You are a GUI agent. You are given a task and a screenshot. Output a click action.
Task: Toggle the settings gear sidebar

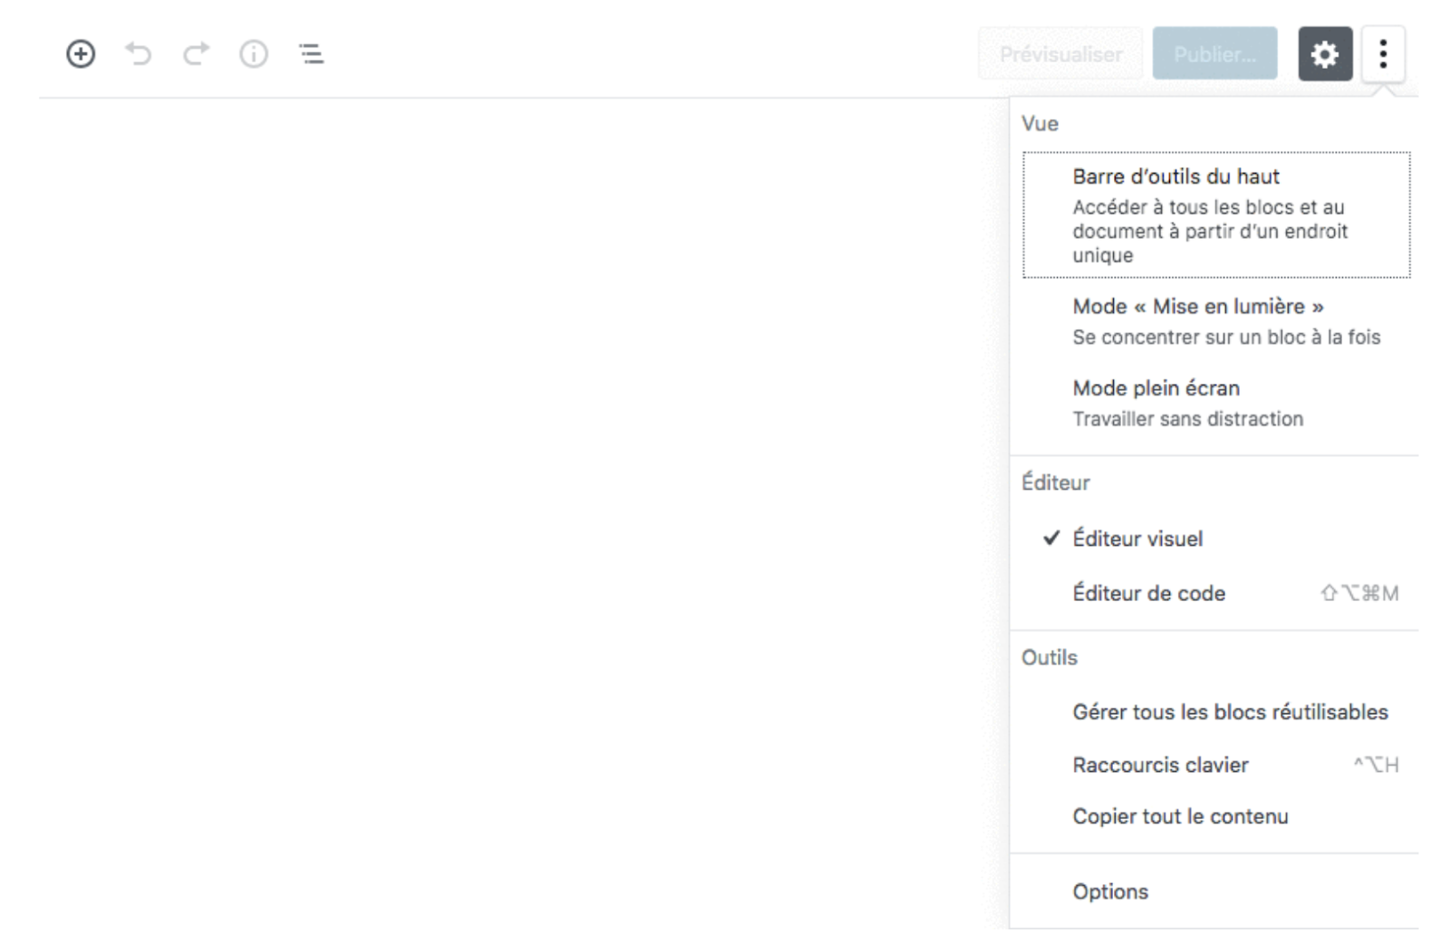(1324, 54)
